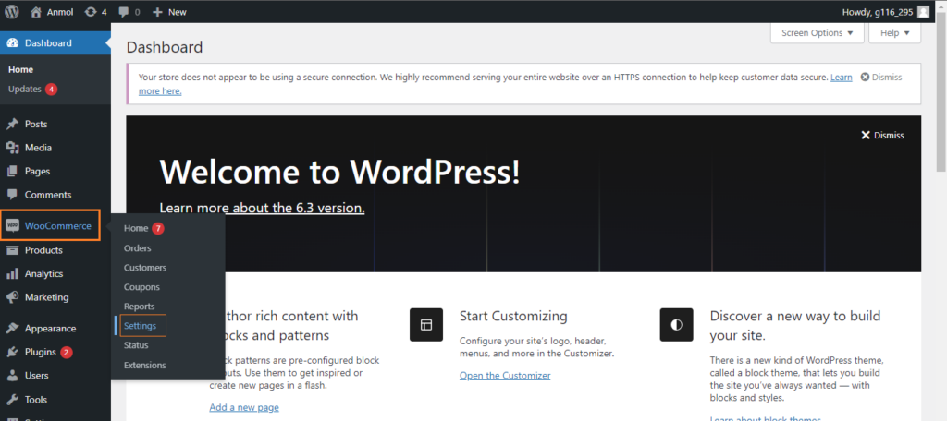The width and height of the screenshot is (947, 421).
Task: Click the Start Customizing layout icon
Action: 426,324
